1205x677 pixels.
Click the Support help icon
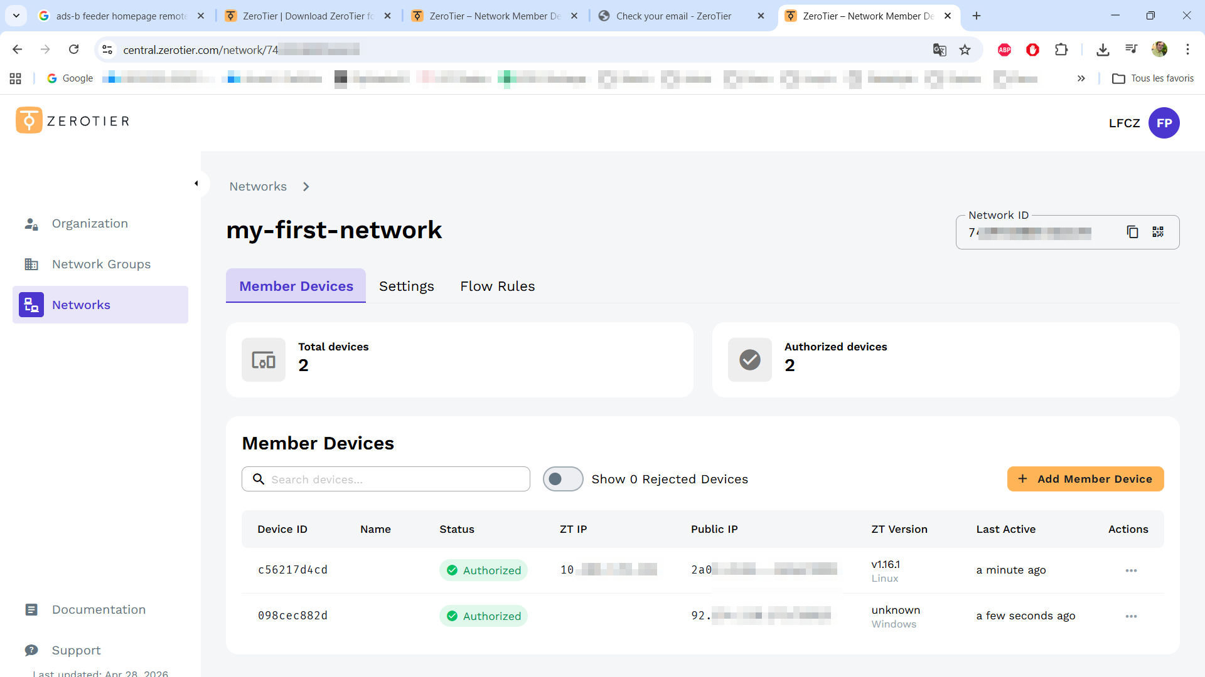click(31, 650)
